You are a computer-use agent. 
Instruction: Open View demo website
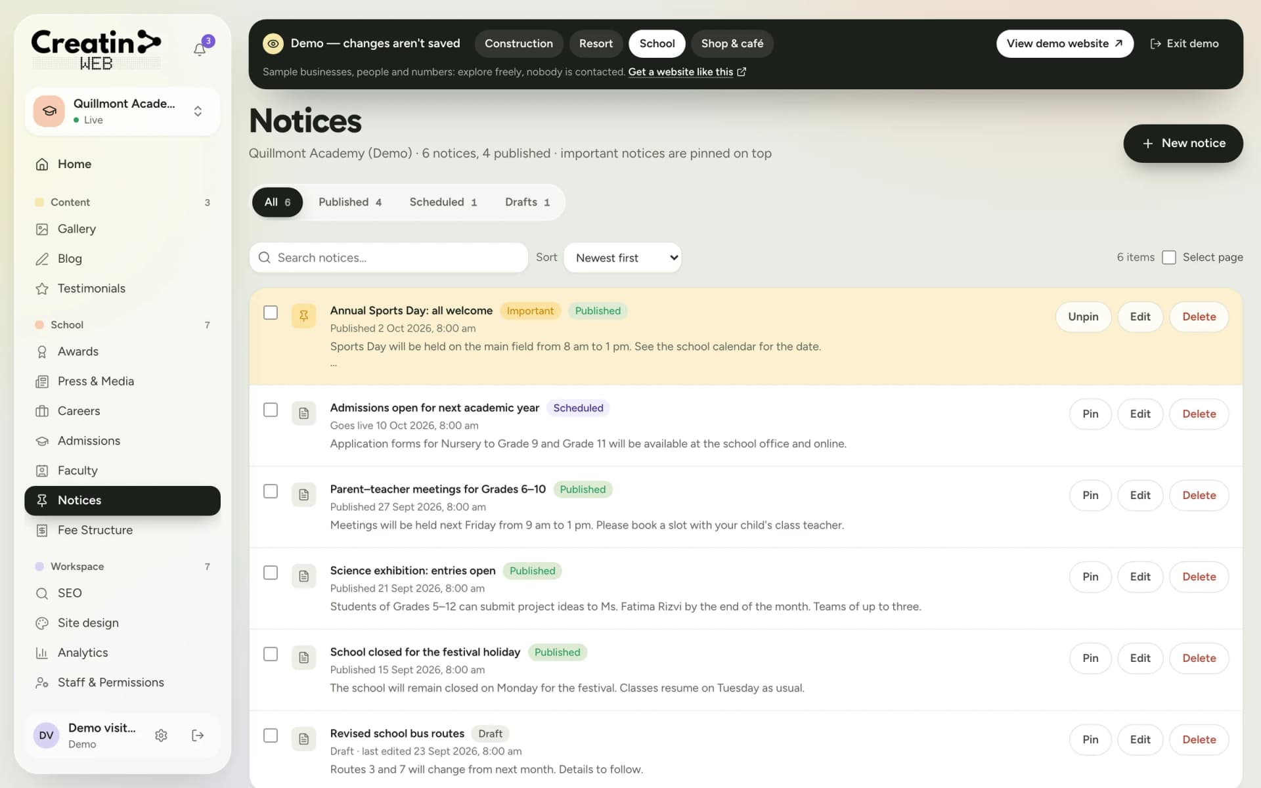[1065, 43]
